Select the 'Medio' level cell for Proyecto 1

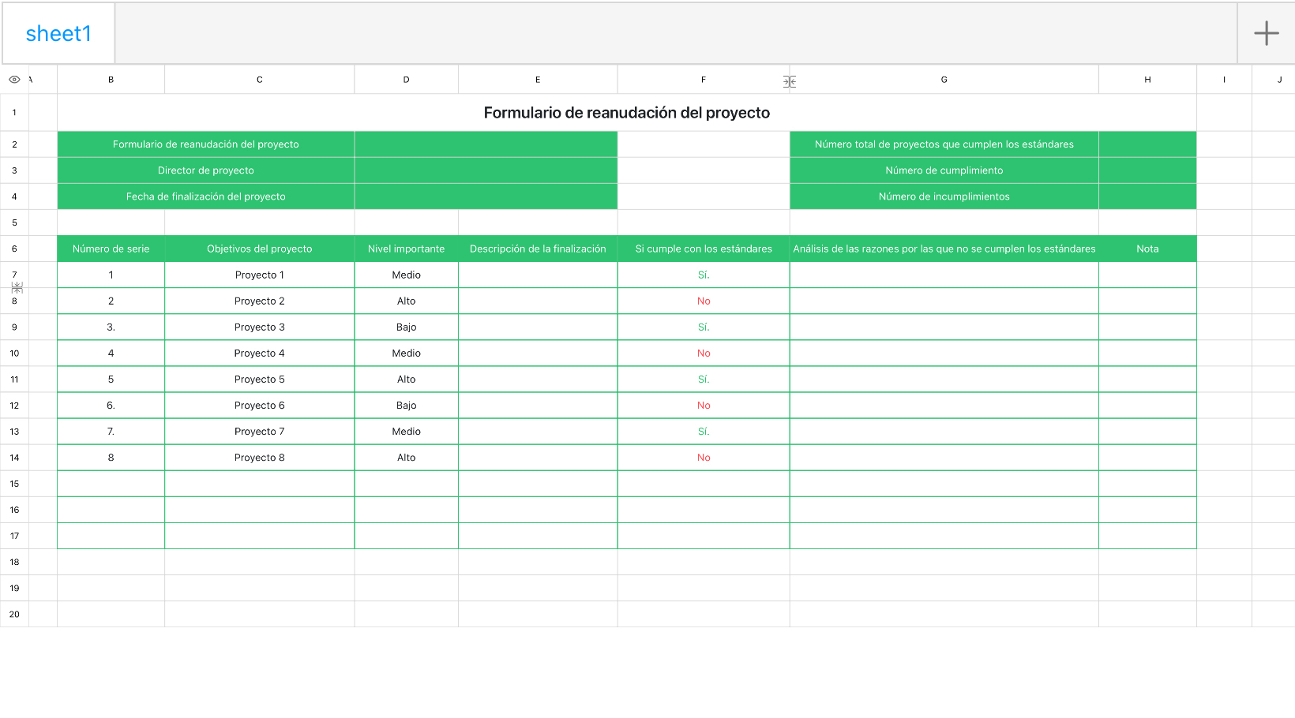pos(407,275)
